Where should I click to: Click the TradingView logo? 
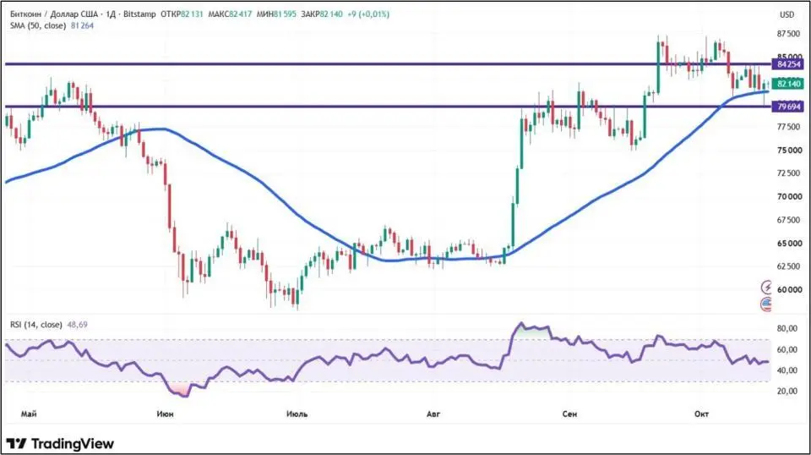click(60, 444)
